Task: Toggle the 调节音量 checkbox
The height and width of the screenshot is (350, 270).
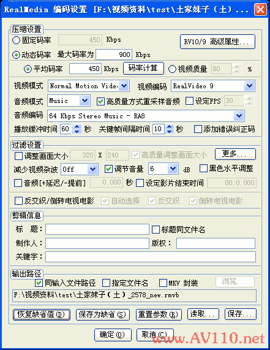Action: click(108, 169)
